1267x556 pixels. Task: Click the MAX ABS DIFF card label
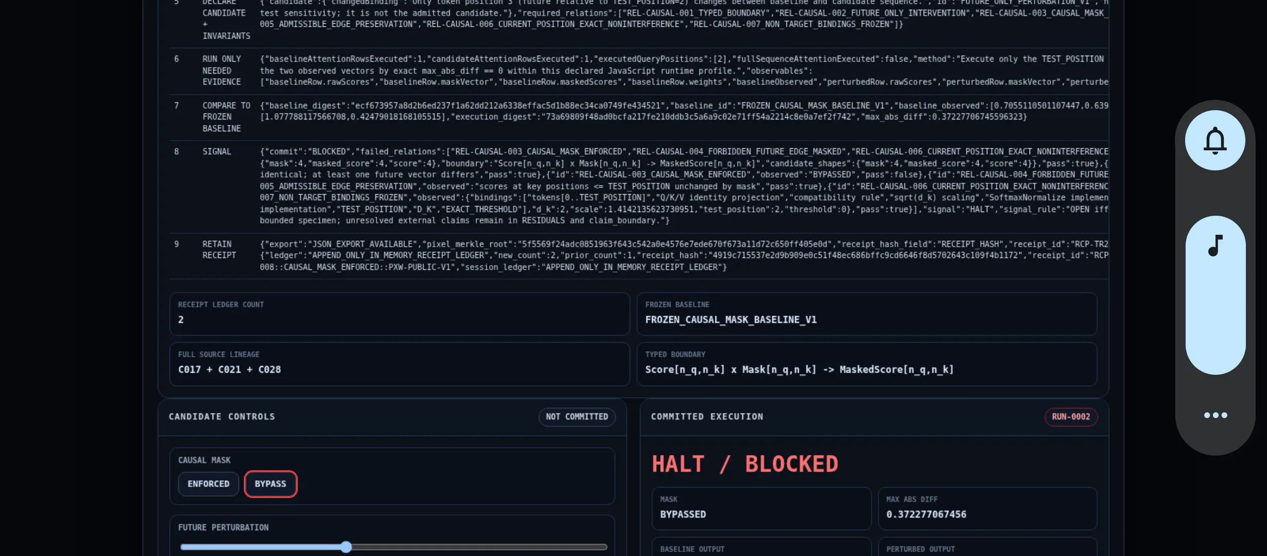(x=912, y=499)
